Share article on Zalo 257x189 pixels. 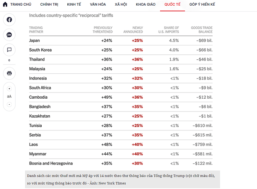tap(9, 35)
